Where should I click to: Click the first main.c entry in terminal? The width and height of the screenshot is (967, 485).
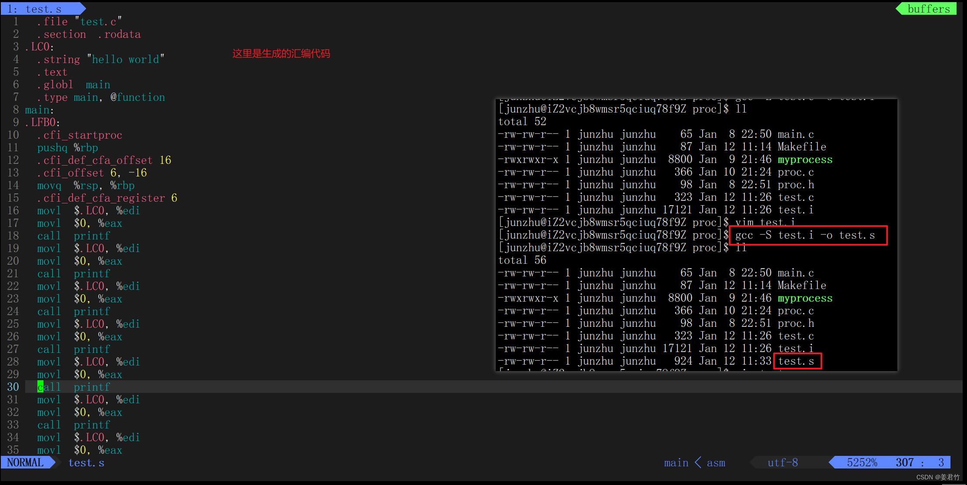pyautogui.click(x=796, y=134)
